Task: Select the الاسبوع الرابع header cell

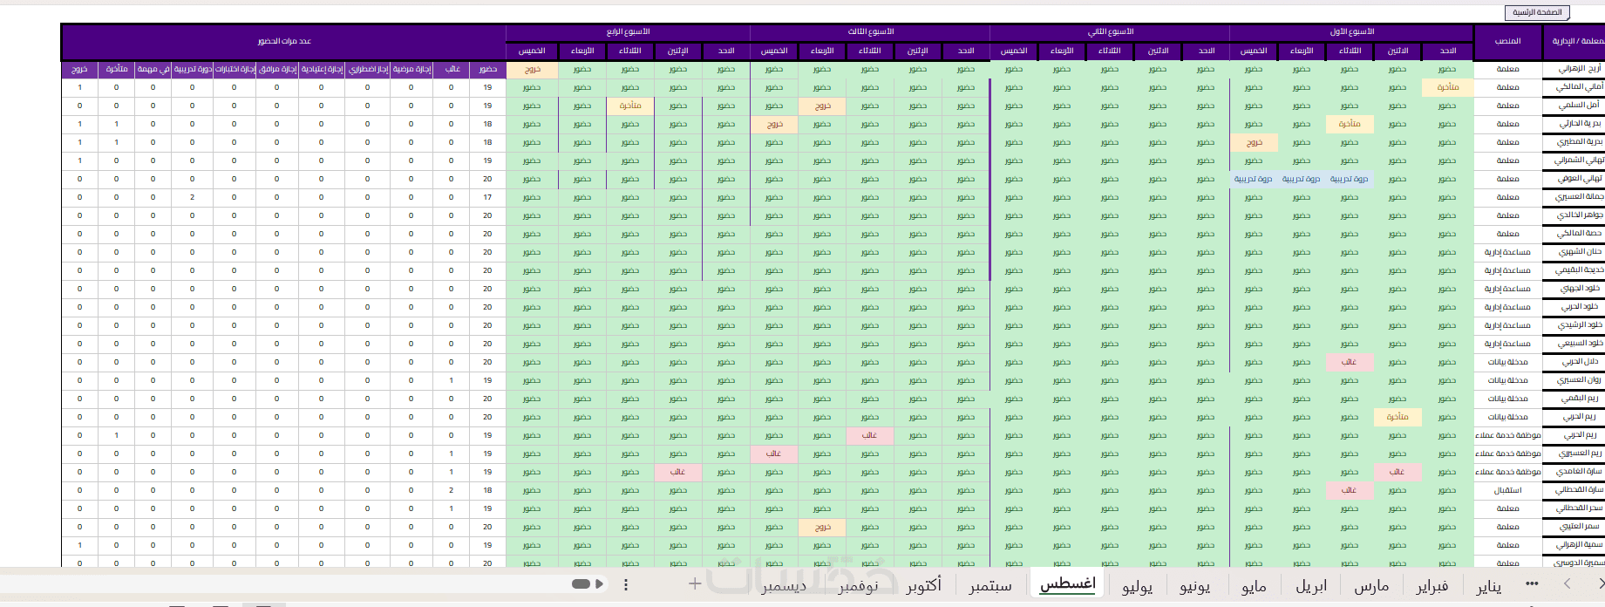Action: tap(629, 32)
